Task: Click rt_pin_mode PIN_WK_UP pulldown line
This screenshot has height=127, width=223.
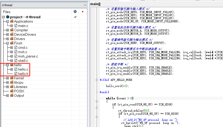Action: pos(143,21)
